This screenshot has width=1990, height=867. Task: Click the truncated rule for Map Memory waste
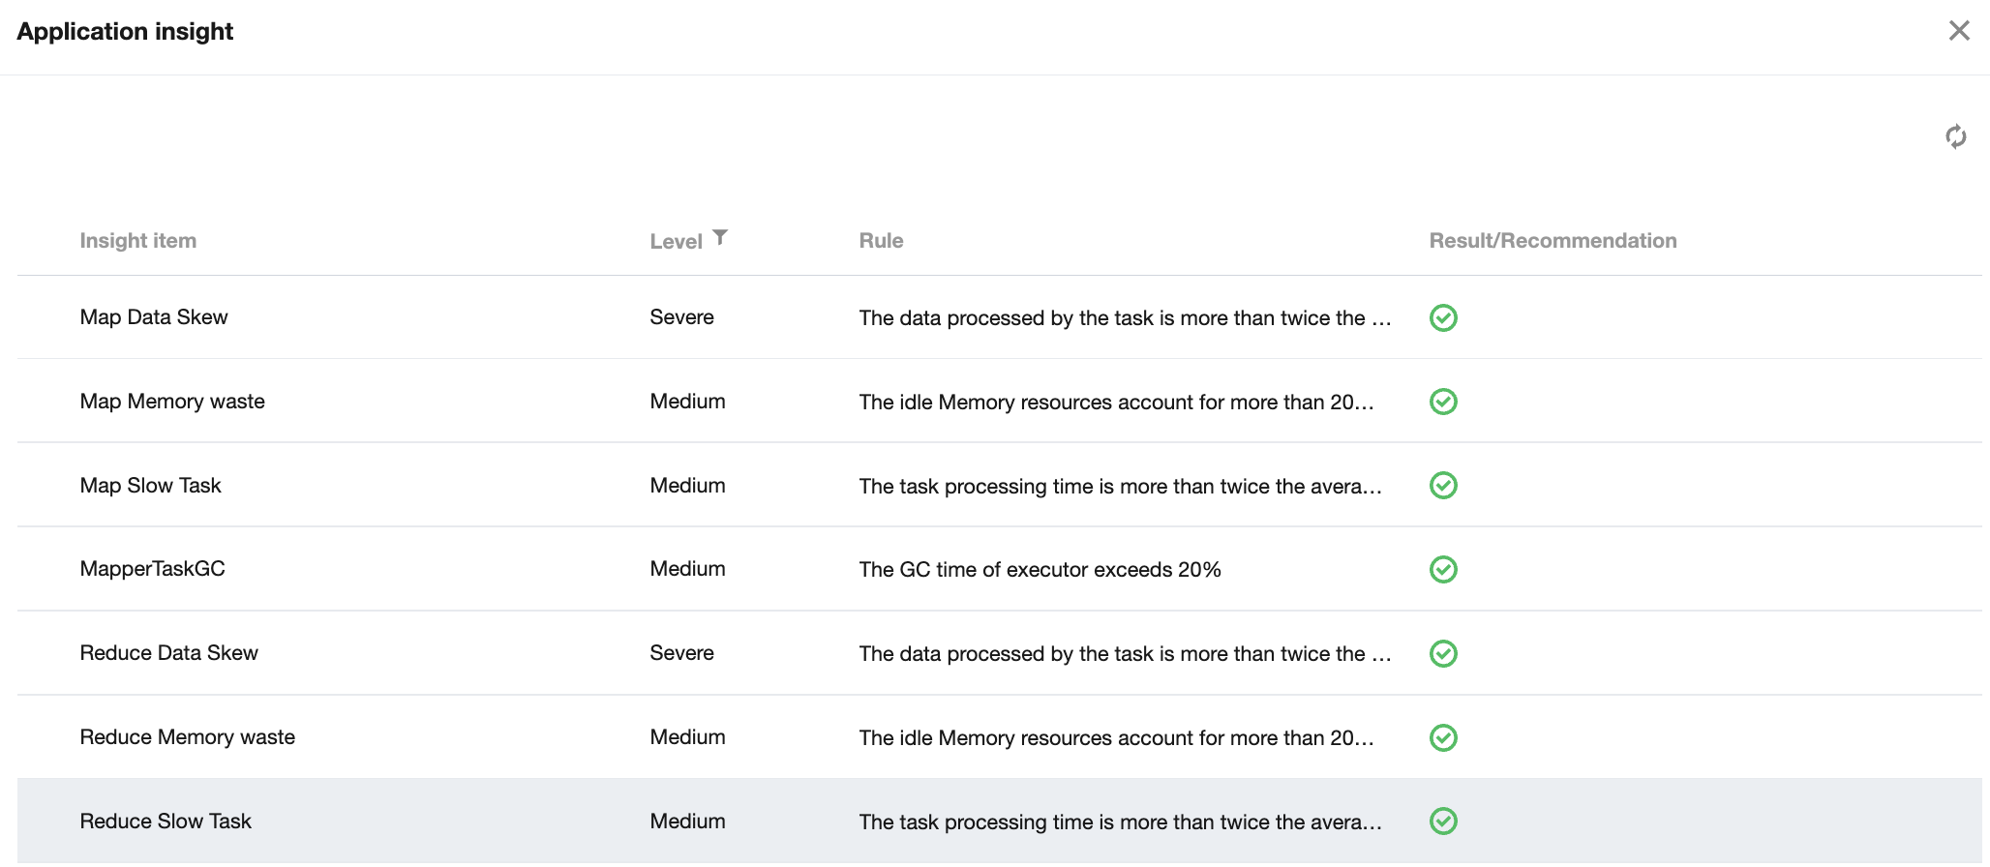pos(1116,402)
